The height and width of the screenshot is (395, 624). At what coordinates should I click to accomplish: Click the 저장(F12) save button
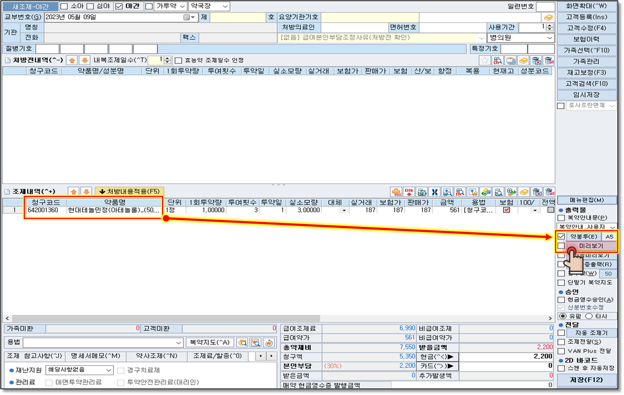pos(586,380)
